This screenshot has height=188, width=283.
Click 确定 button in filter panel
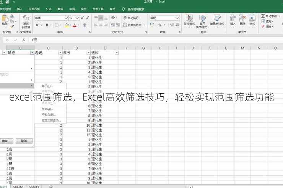(x=6, y=141)
